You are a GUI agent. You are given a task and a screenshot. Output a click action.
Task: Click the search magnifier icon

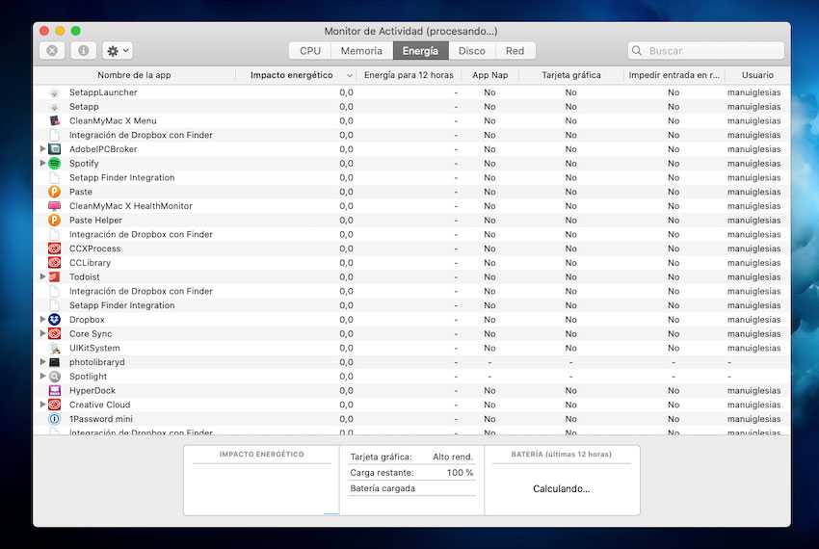pos(637,51)
